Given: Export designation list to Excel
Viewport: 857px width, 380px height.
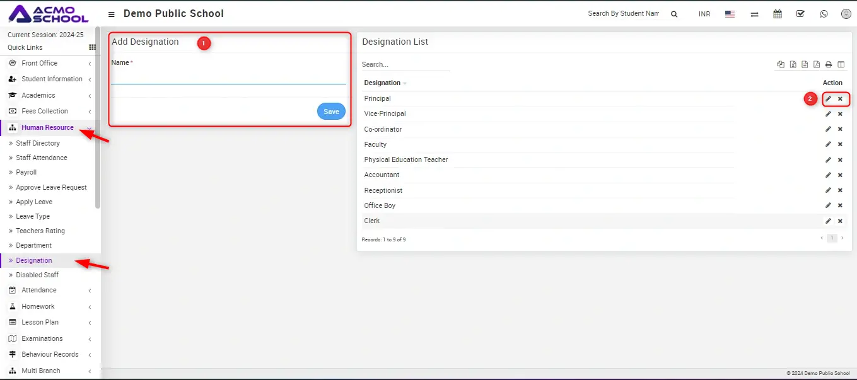Looking at the screenshot, I should point(793,64).
